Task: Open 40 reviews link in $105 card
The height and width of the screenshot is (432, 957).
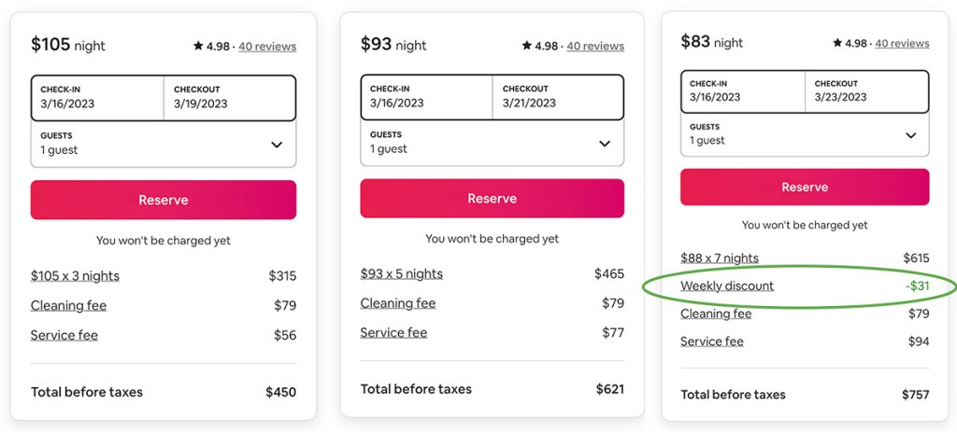Action: [267, 46]
